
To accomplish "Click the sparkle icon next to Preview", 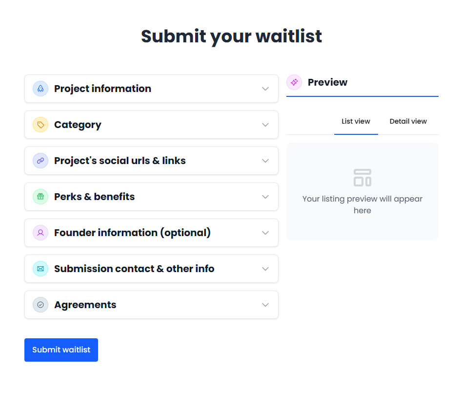I will click(x=294, y=83).
